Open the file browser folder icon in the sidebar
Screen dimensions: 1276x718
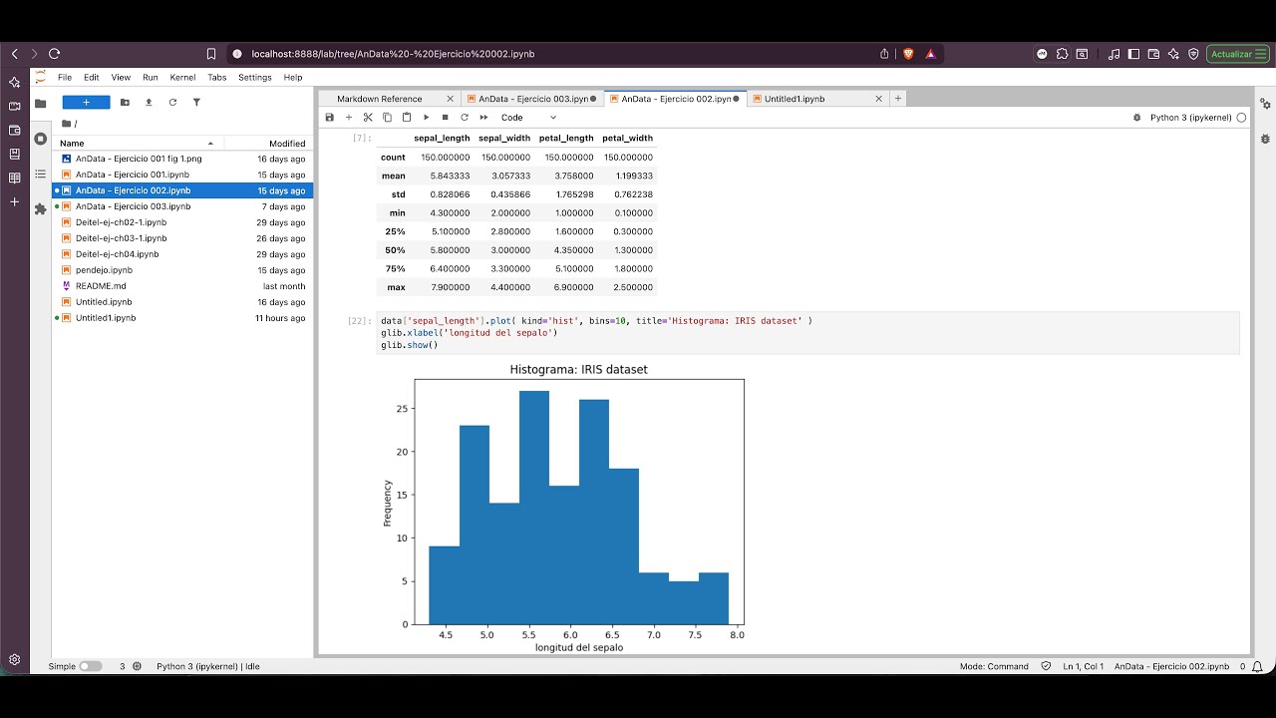coord(40,104)
